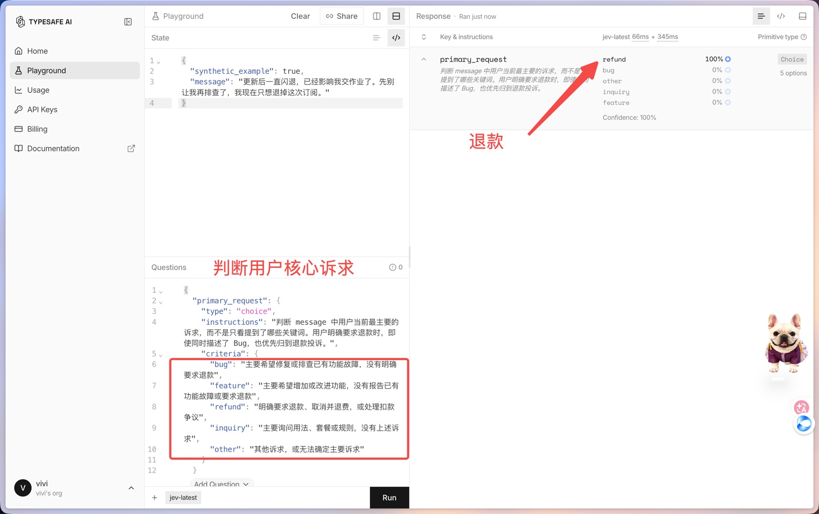Image resolution: width=819 pixels, height=514 pixels.
Task: Click the French bulldog mascot
Action: (786, 344)
